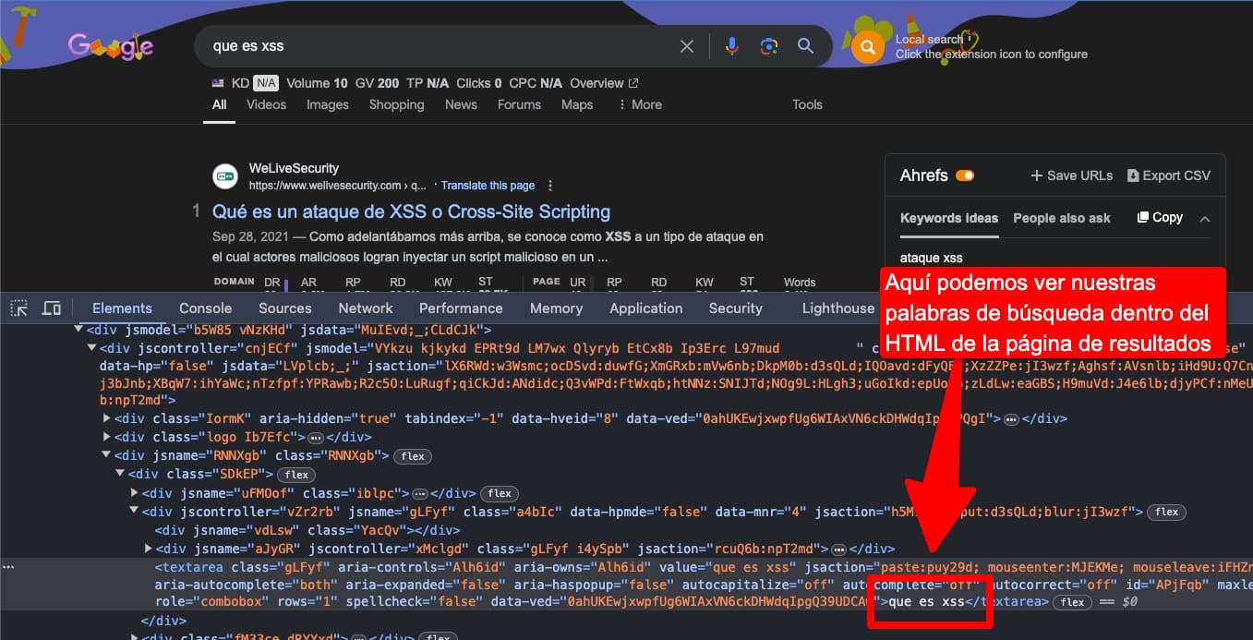Click the flex badge after the textarea element
The width and height of the screenshot is (1253, 640).
click(1072, 602)
